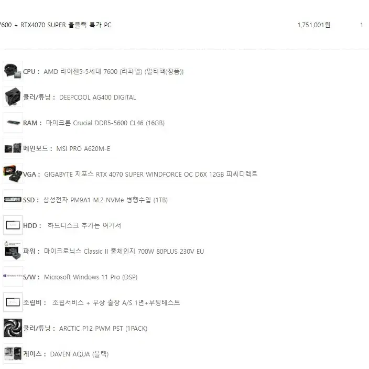Open the DEEPCOOL AG400 cooler thumbnail
The height and width of the screenshot is (369, 369).
[13, 97]
